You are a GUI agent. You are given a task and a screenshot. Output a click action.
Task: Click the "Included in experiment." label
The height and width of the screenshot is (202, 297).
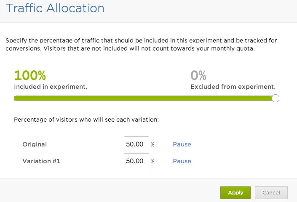(51, 87)
